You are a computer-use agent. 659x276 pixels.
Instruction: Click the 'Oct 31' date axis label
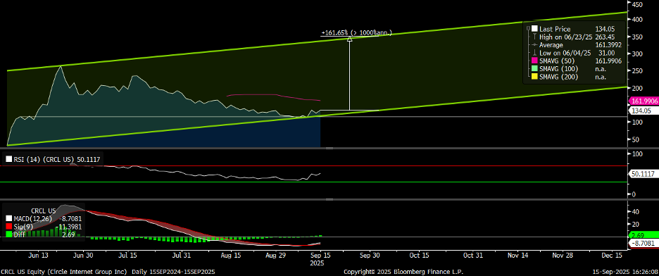coord(473,256)
